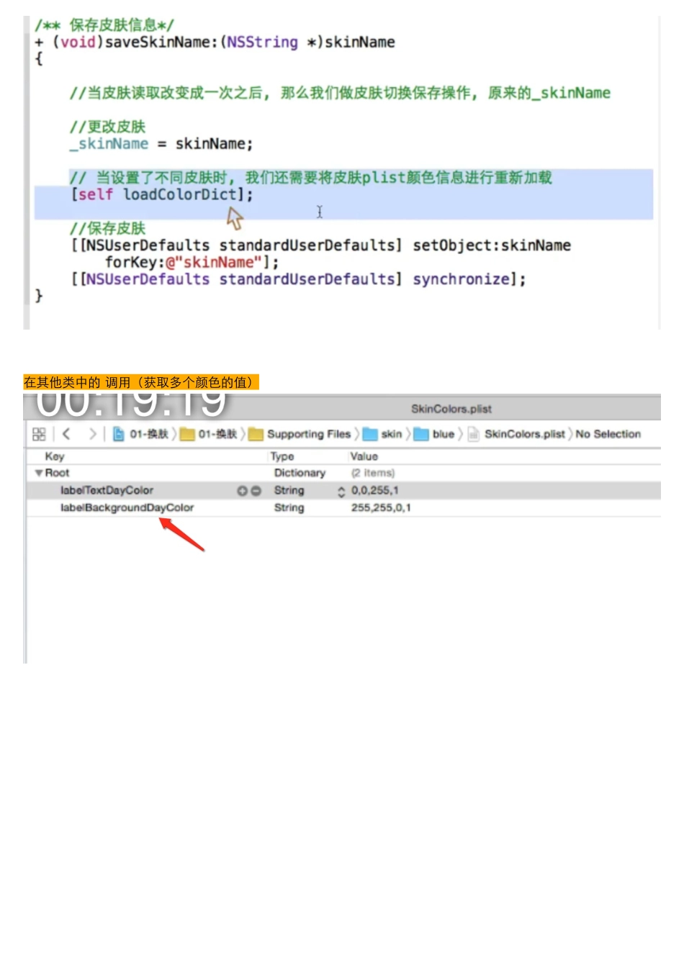This screenshot has width=684, height=968.
Task: Click the Value column header
Action: click(364, 456)
